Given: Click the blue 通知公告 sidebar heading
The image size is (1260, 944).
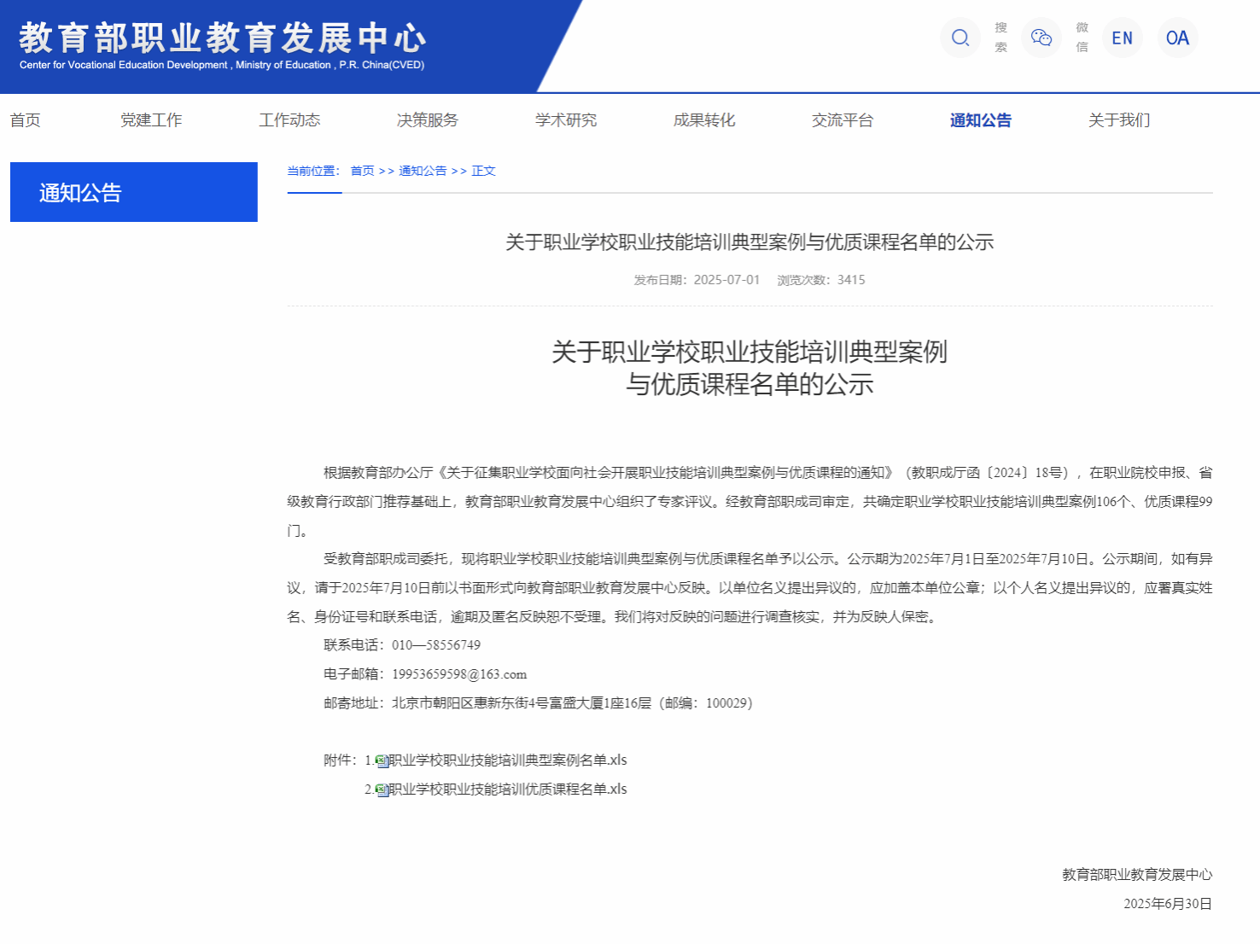Looking at the screenshot, I should [x=133, y=192].
